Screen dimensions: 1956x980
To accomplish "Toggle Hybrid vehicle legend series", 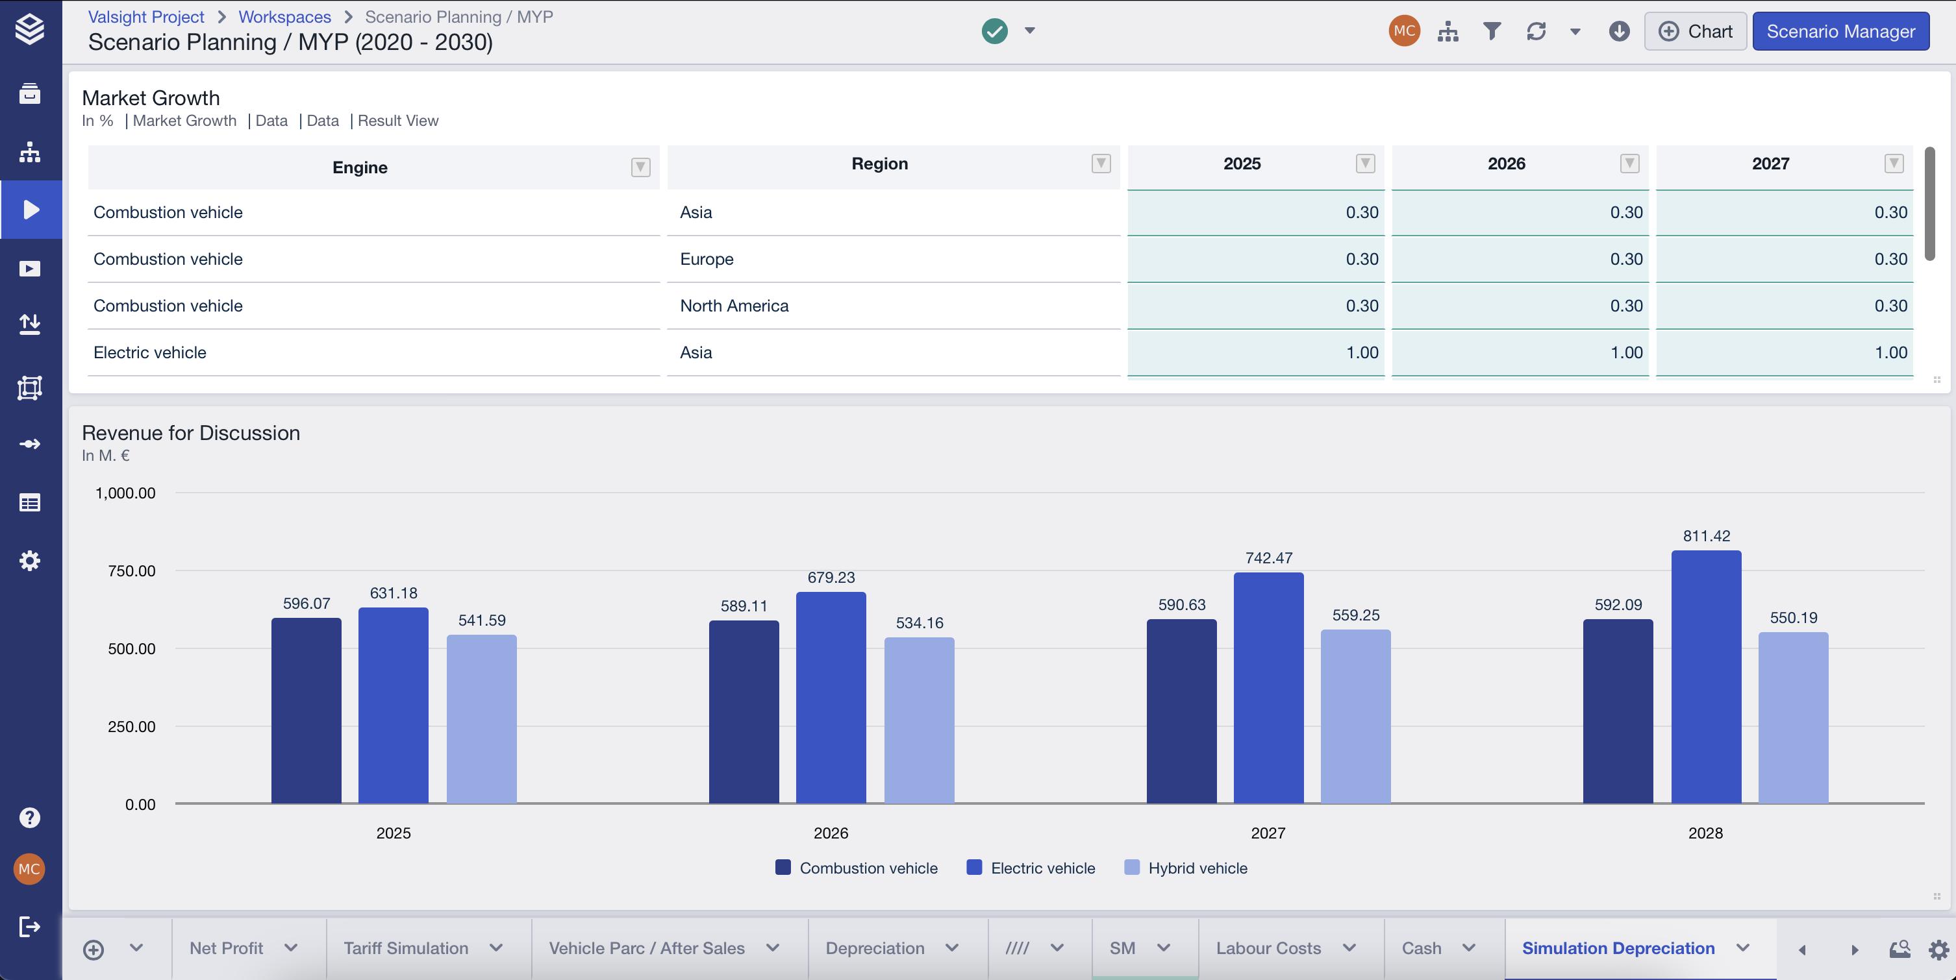I will click(x=1185, y=868).
